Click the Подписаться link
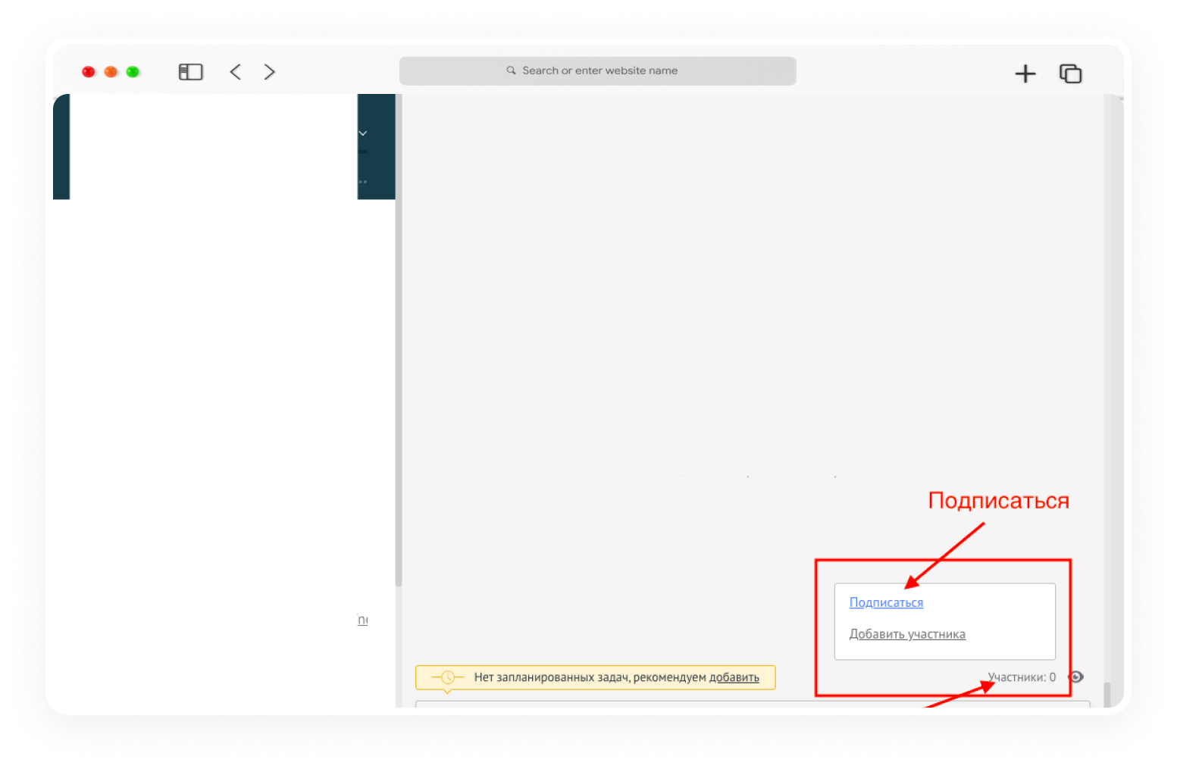 point(886,602)
